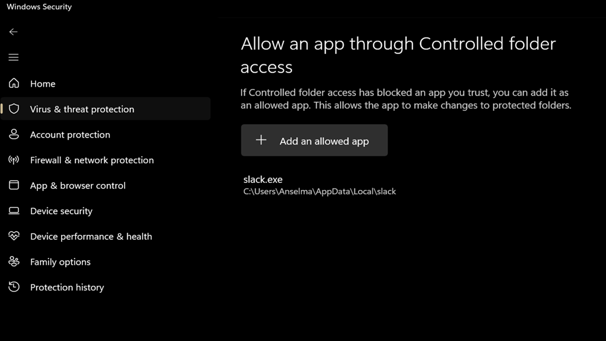Image resolution: width=606 pixels, height=341 pixels.
Task: Click the Family options people icon
Action: [14, 262]
